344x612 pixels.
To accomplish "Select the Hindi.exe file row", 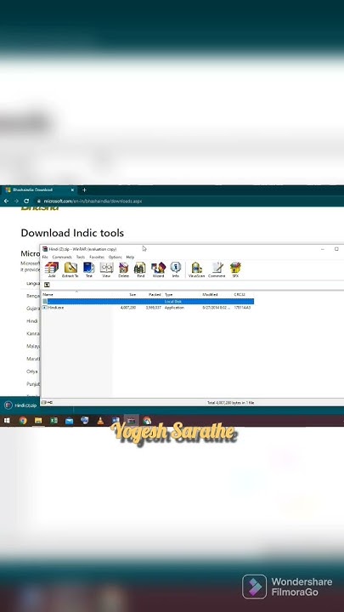I will 148,308.
